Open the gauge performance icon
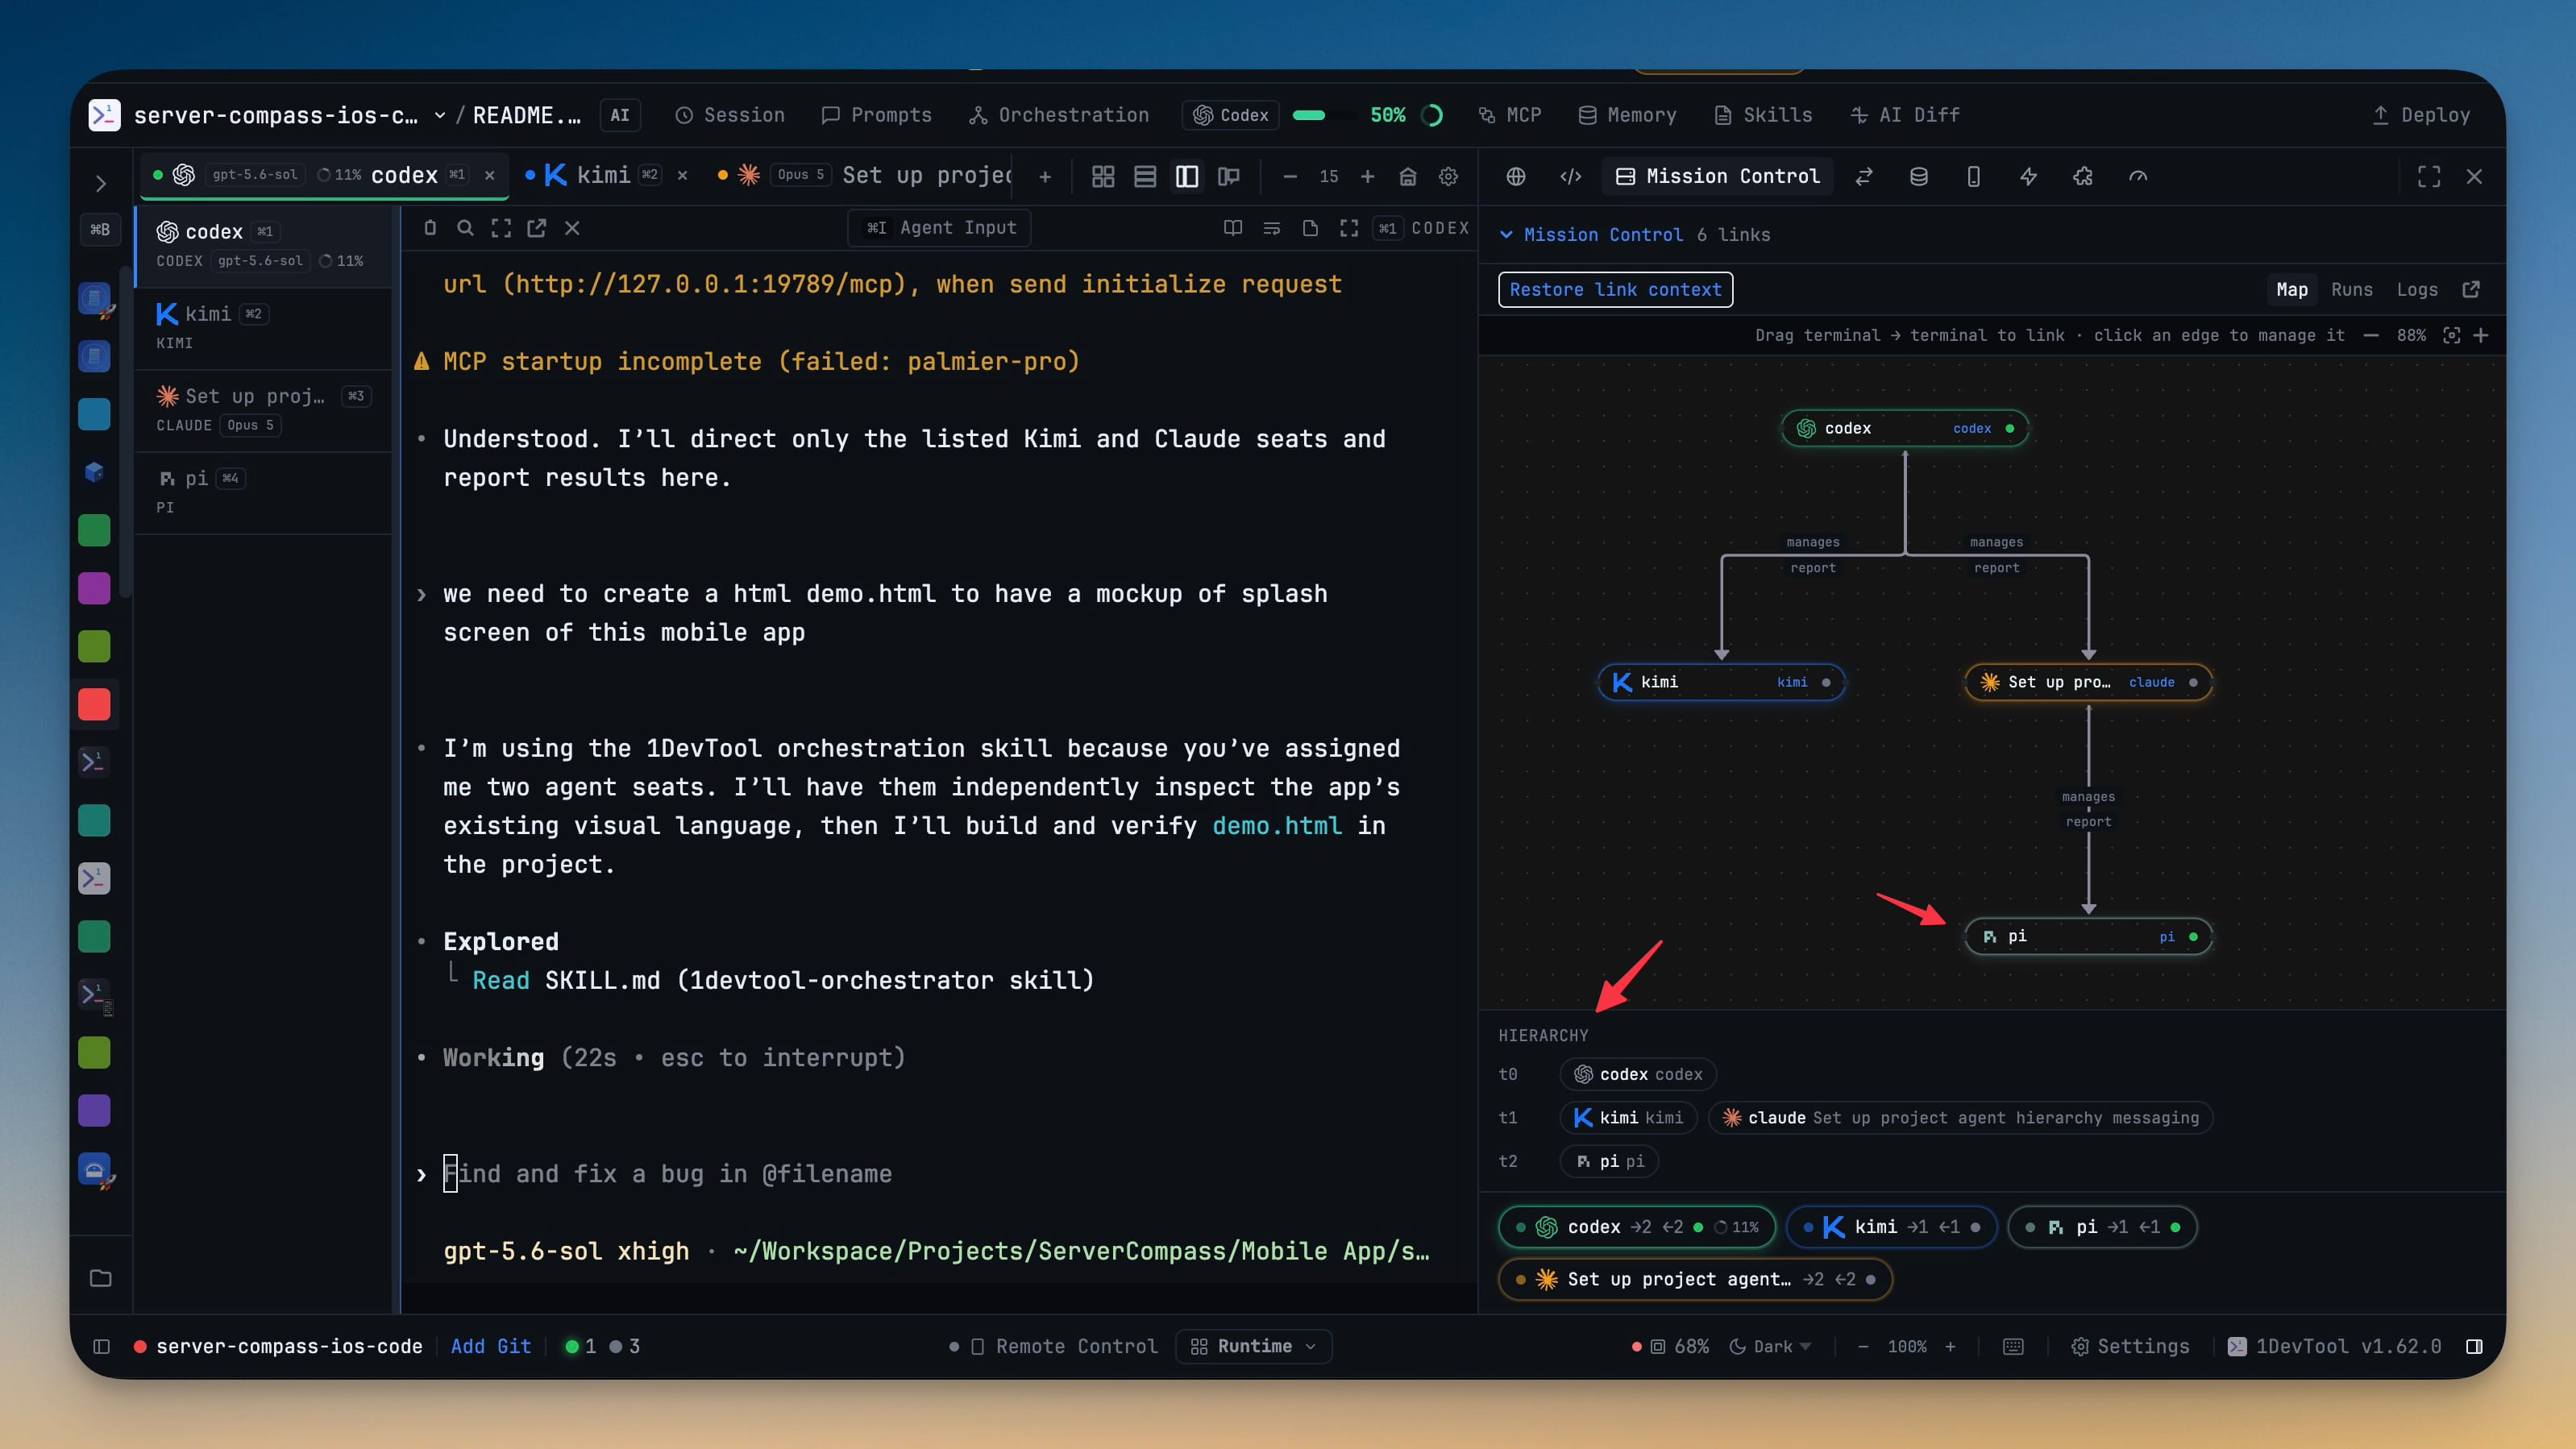This screenshot has height=1449, width=2576. tap(2138, 176)
